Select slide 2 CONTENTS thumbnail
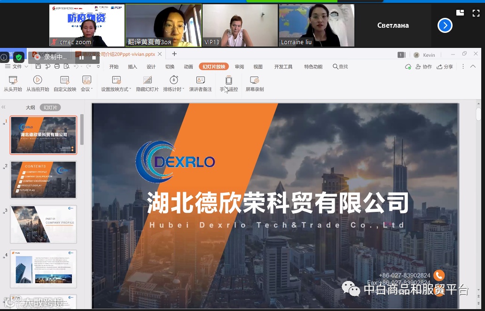The image size is (485, 311). [43, 179]
